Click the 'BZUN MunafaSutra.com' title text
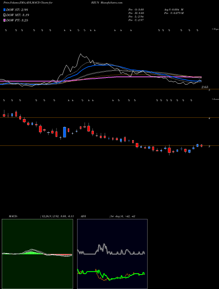Viewport: 219px width, 289px height. click(x=106, y=3)
